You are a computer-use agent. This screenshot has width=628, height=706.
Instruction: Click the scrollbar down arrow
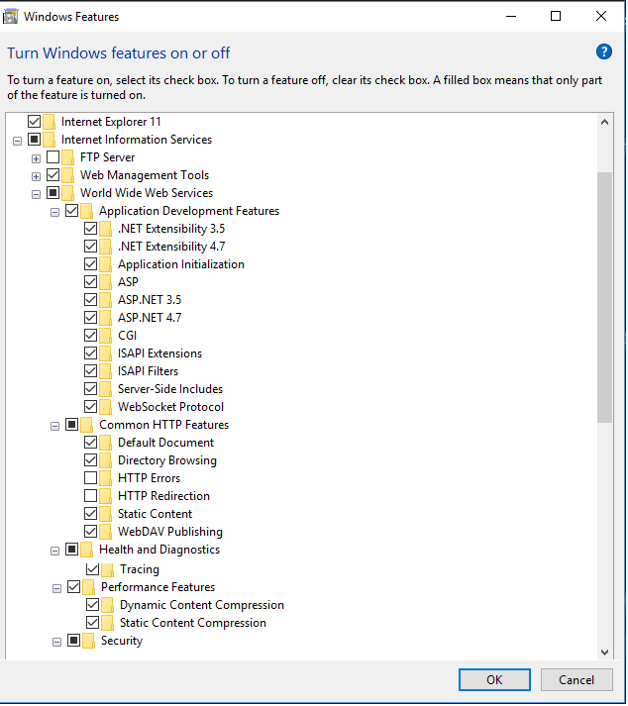(x=605, y=651)
